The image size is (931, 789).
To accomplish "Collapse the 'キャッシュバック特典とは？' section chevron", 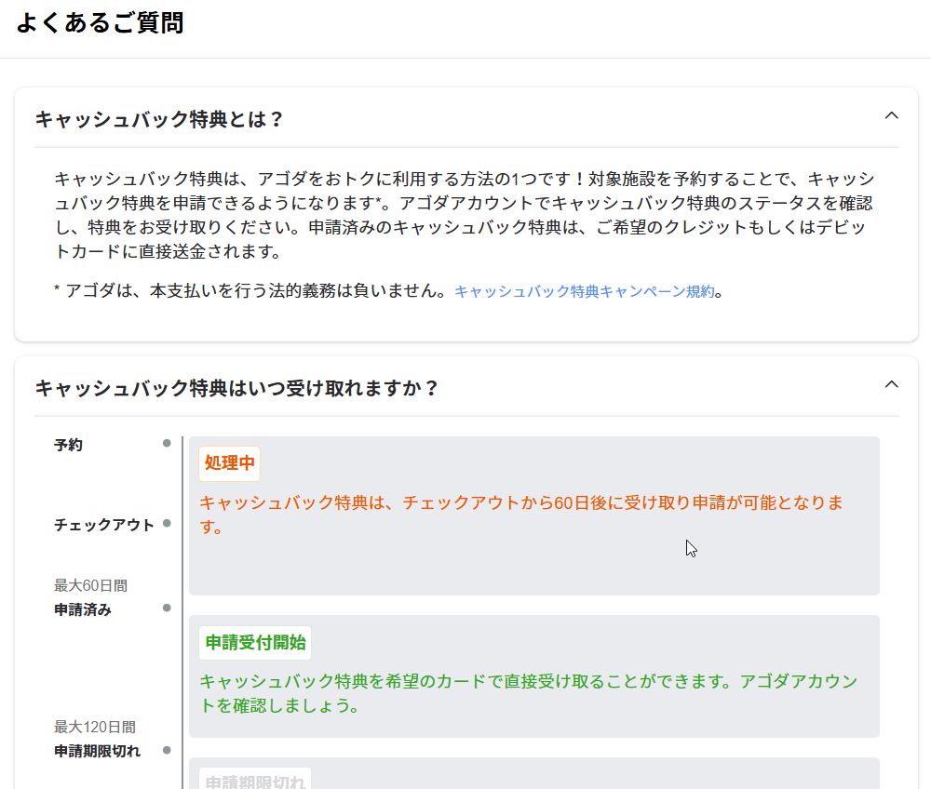I will click(x=891, y=116).
